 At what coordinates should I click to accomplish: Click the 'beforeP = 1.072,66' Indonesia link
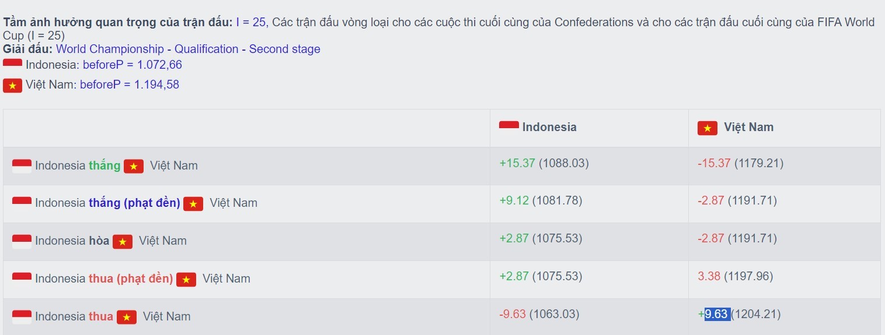[x=132, y=65]
